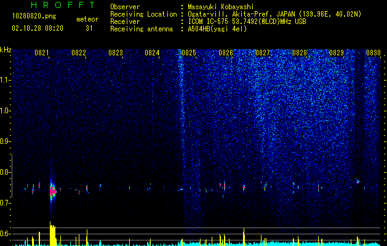Screen dimensions: 387x246
Task: Select the file name 10280820.png
Action: [34, 17]
